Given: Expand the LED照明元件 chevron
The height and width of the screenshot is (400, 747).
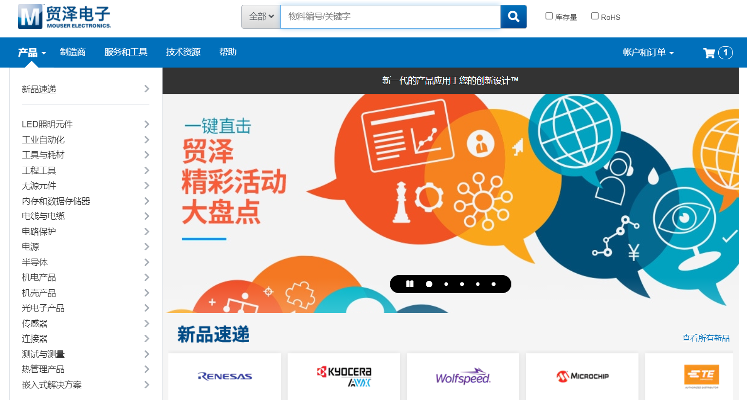Looking at the screenshot, I should [146, 124].
